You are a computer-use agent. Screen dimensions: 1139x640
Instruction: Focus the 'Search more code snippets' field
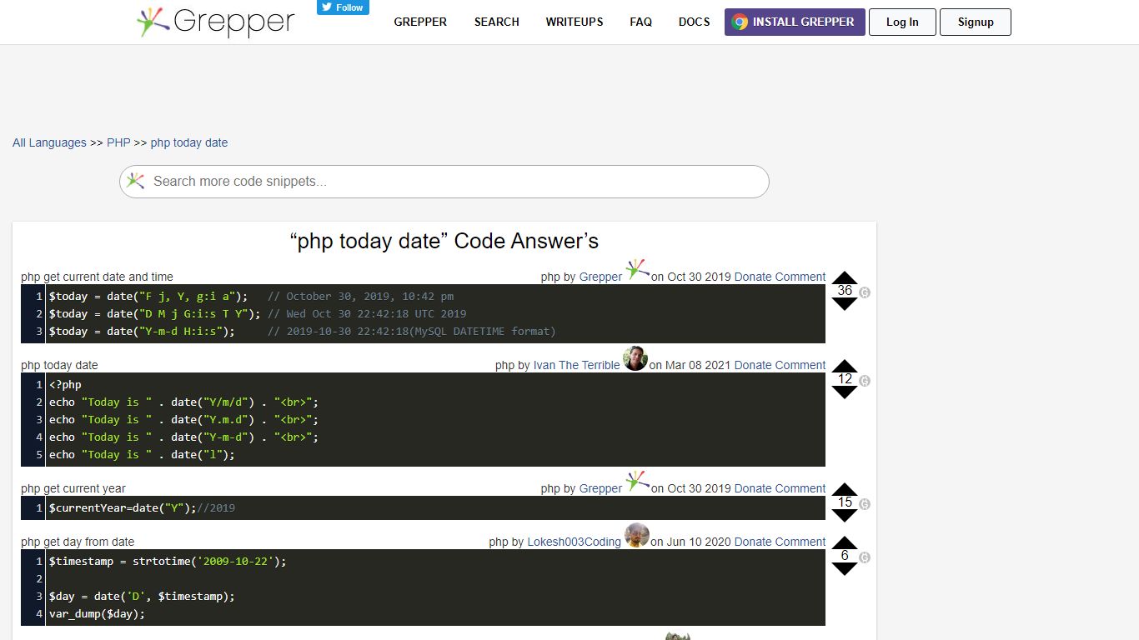point(444,182)
